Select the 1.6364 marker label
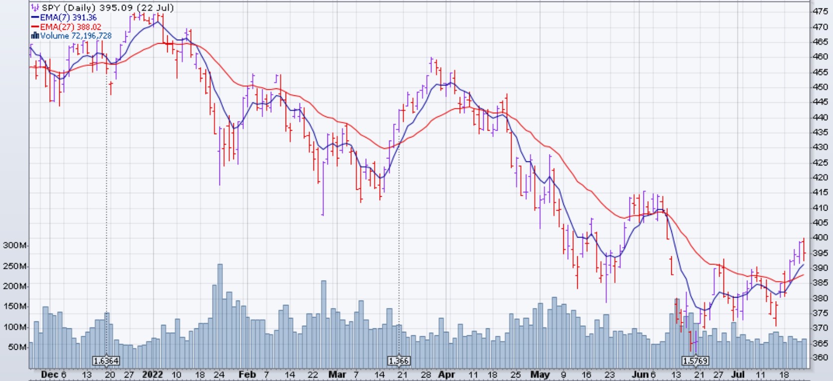 (106, 361)
